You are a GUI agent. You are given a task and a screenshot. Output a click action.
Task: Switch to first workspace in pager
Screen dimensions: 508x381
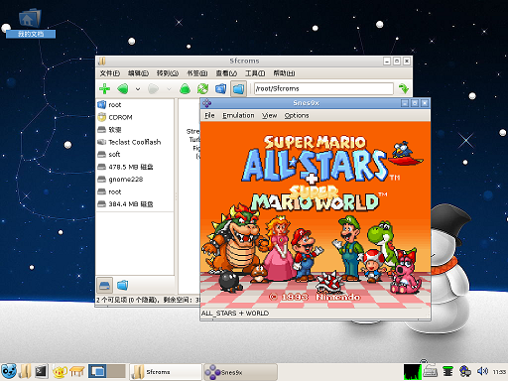[x=97, y=371]
